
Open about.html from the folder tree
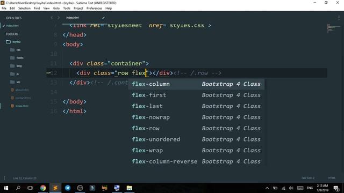(22, 90)
